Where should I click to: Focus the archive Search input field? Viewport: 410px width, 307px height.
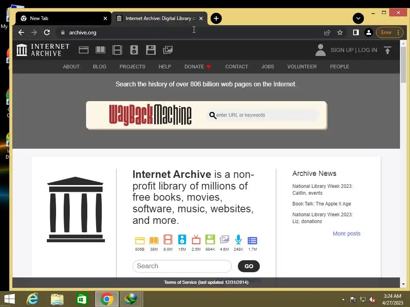click(182, 266)
